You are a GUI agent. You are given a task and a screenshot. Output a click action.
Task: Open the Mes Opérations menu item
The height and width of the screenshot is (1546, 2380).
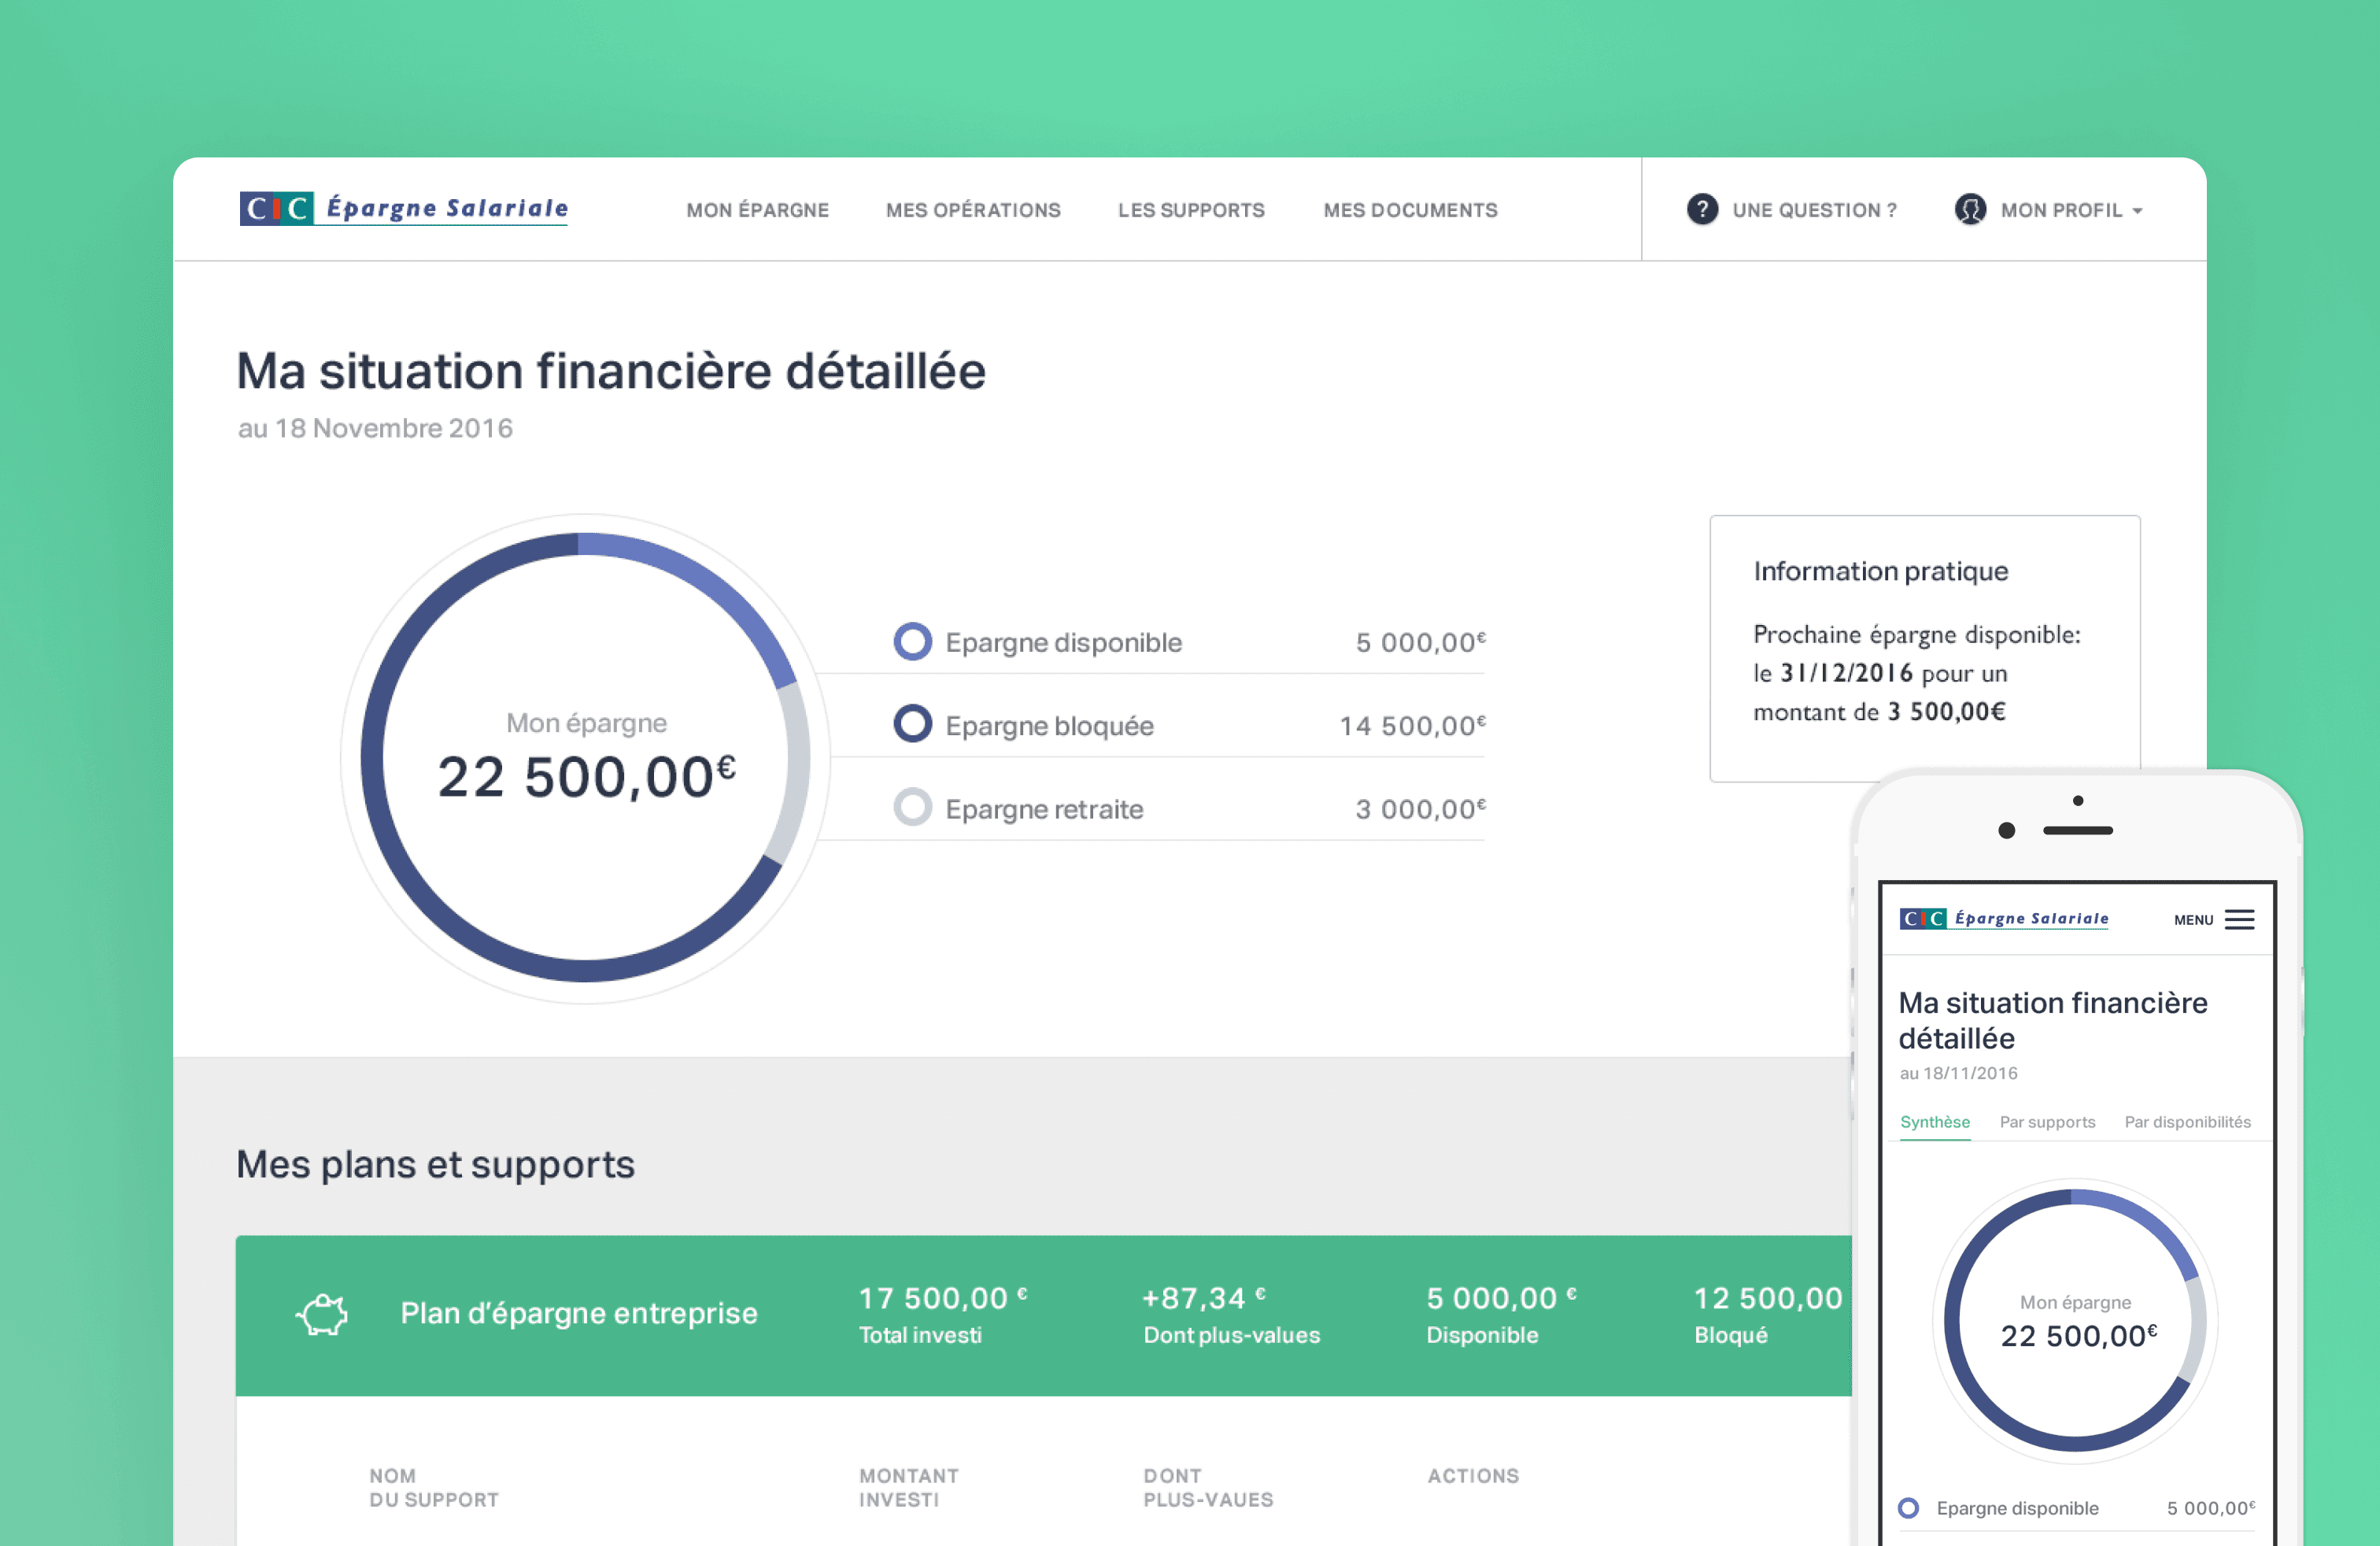point(973,210)
